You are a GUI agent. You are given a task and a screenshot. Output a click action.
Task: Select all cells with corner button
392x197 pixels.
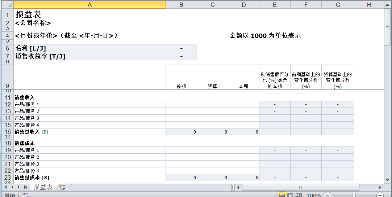8,4
